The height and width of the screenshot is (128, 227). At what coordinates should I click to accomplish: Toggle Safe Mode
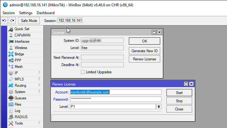tap(29, 21)
